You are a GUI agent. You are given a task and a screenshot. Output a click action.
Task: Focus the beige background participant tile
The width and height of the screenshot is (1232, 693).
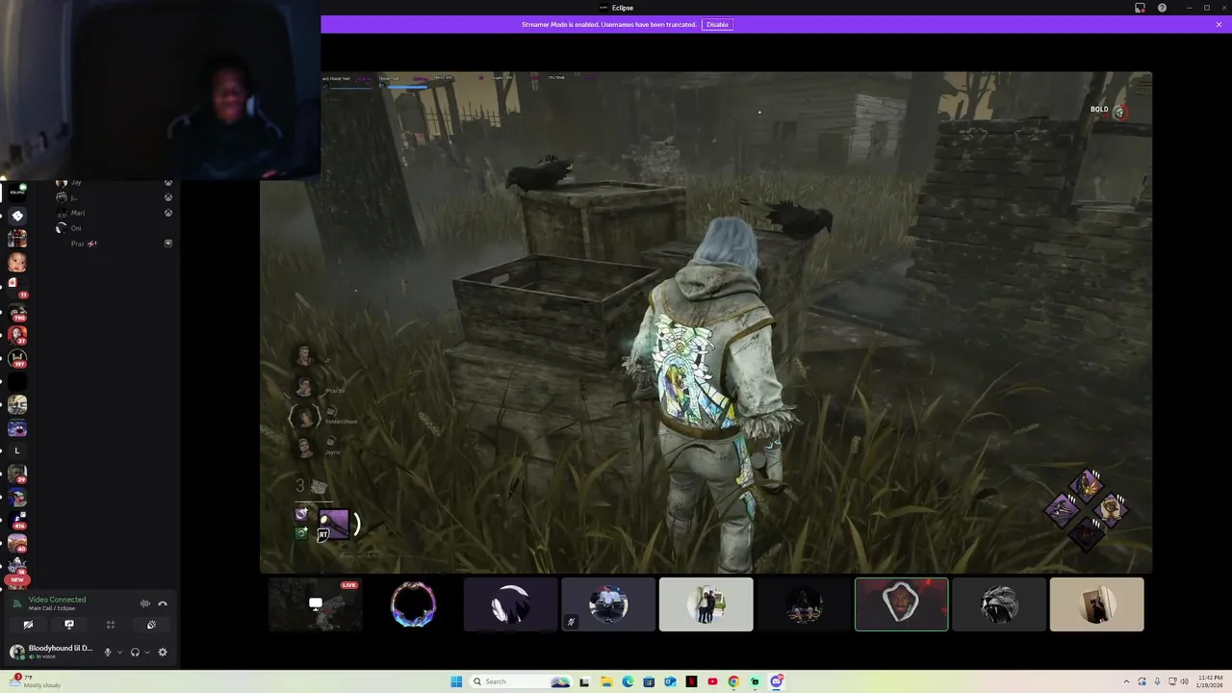[1096, 604]
